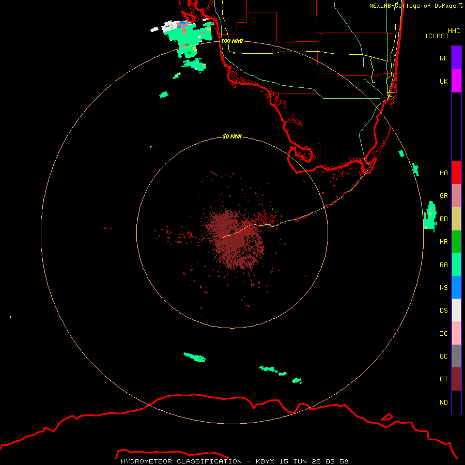Click the RF legend label
This screenshot has width=465, height=465.
443,58
